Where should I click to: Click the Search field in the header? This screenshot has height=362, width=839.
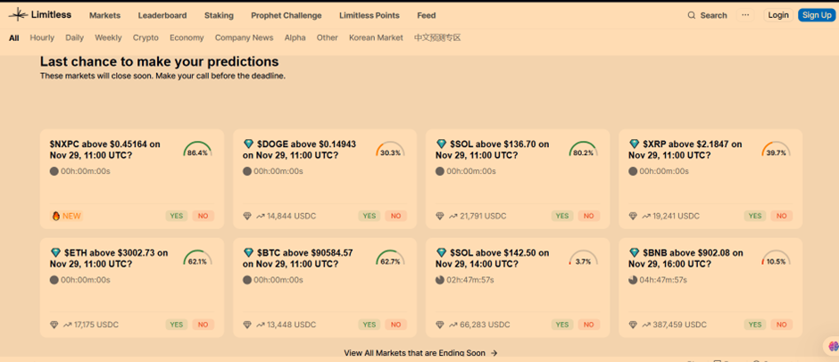click(x=708, y=15)
